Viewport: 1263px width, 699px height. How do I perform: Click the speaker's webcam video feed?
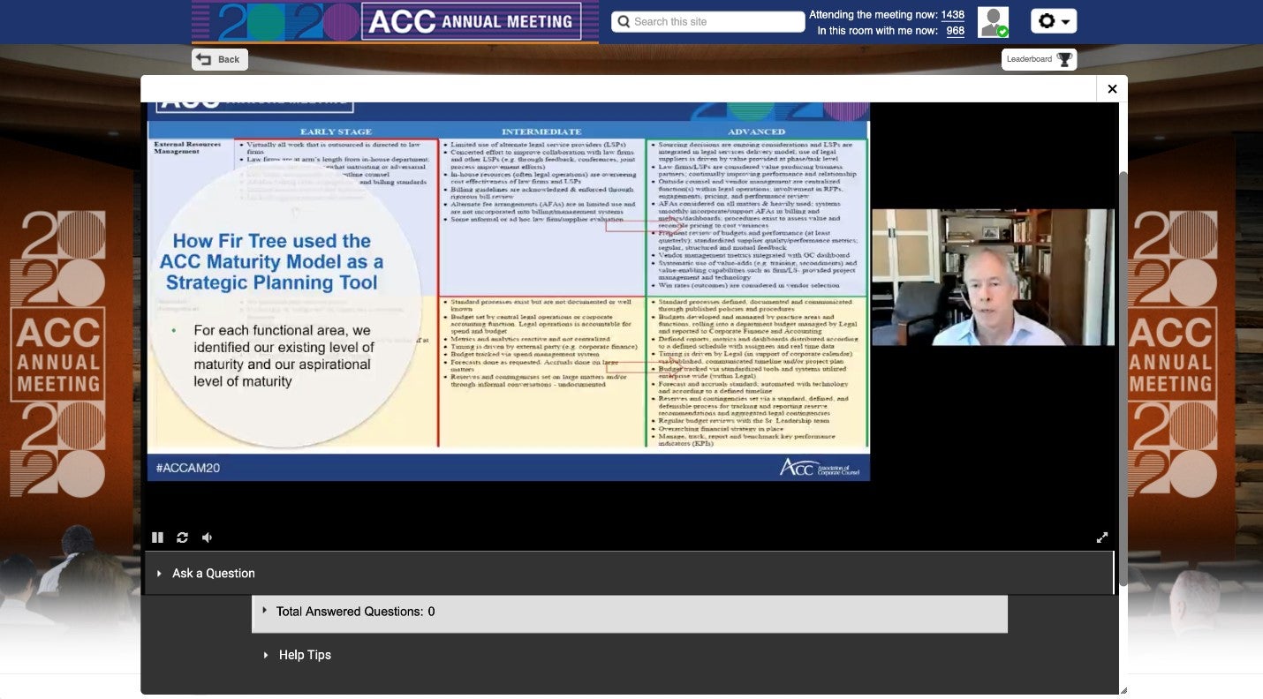pyautogui.click(x=993, y=277)
